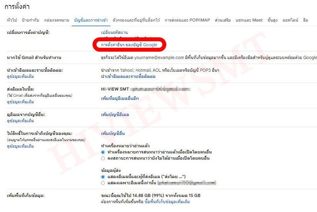Click the เปลี่ยนรหัสผ่าน change password link
317x212 pixels.
point(114,32)
